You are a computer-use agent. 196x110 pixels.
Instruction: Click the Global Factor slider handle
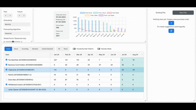13,42
